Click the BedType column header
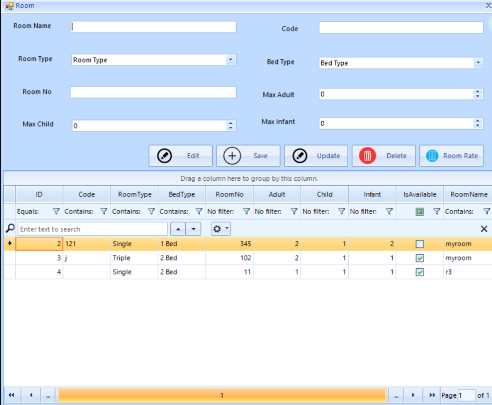The image size is (492, 405). 181,194
